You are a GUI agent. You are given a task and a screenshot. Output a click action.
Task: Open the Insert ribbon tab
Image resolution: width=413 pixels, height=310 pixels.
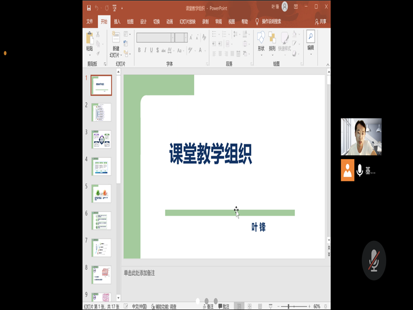117,22
